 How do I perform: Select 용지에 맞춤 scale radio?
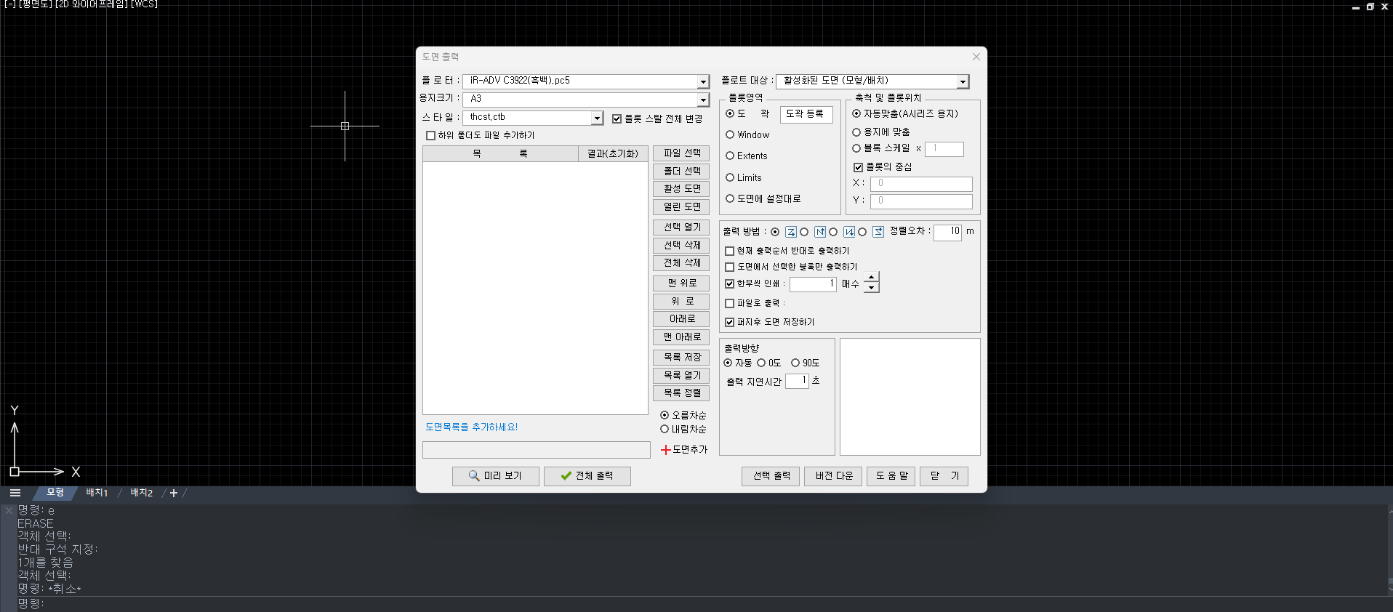coord(856,132)
